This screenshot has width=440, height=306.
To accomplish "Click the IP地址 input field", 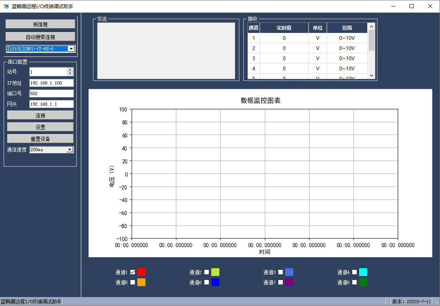I will click(x=51, y=83).
